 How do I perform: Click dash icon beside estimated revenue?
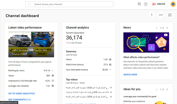[110, 70]
